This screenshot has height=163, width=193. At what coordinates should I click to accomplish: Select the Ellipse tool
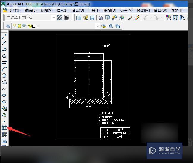4,95
